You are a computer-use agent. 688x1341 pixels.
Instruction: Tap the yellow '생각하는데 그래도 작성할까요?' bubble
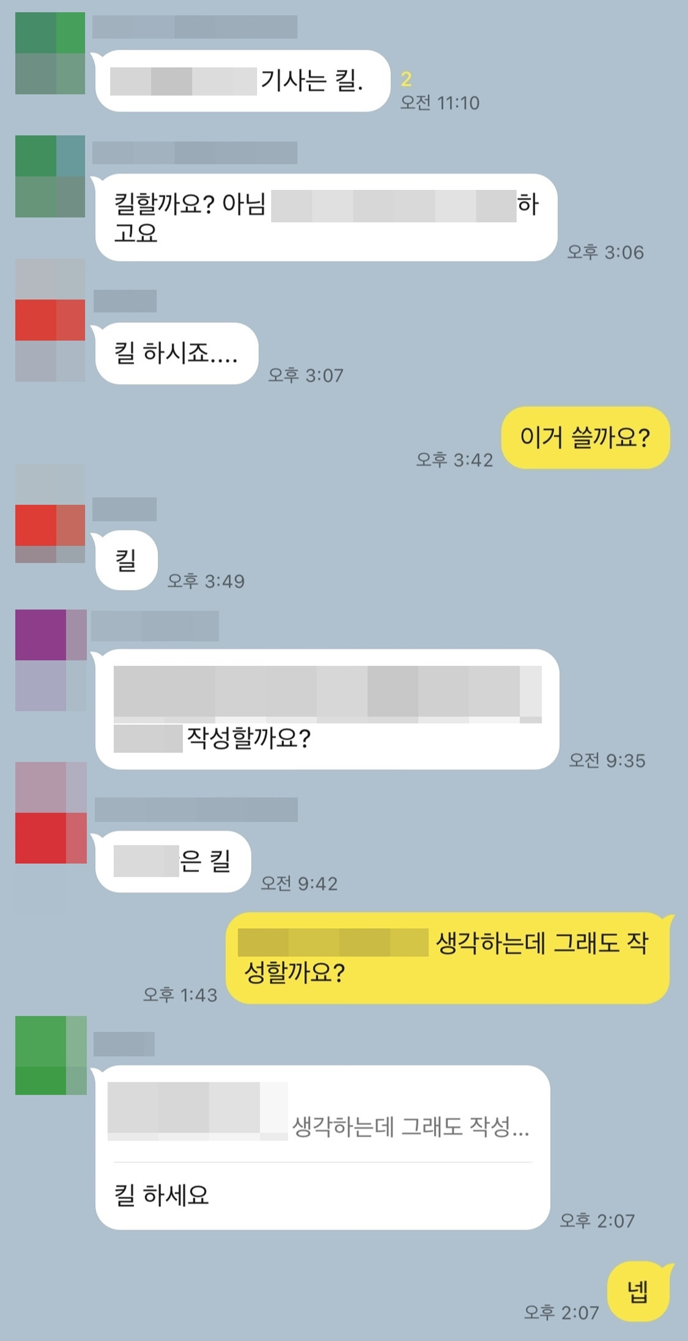pos(447,958)
